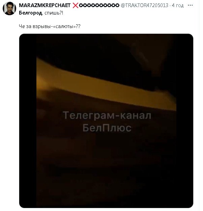Screen dimensions: 203x211
Task: Click the vertical divider beside the tweet
Action: 199,105
